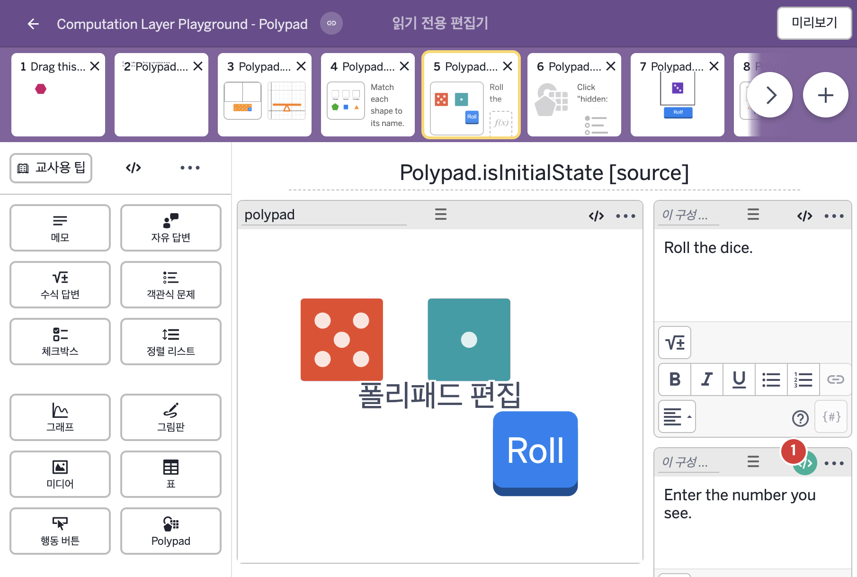The width and height of the screenshot is (857, 577).
Task: Expand the text alignment dropdown
Action: pyautogui.click(x=677, y=417)
